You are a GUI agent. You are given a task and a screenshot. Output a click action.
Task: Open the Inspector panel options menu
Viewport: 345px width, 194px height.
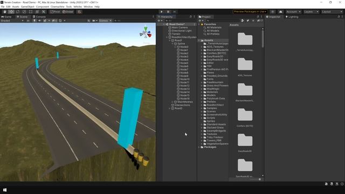click(x=342, y=17)
